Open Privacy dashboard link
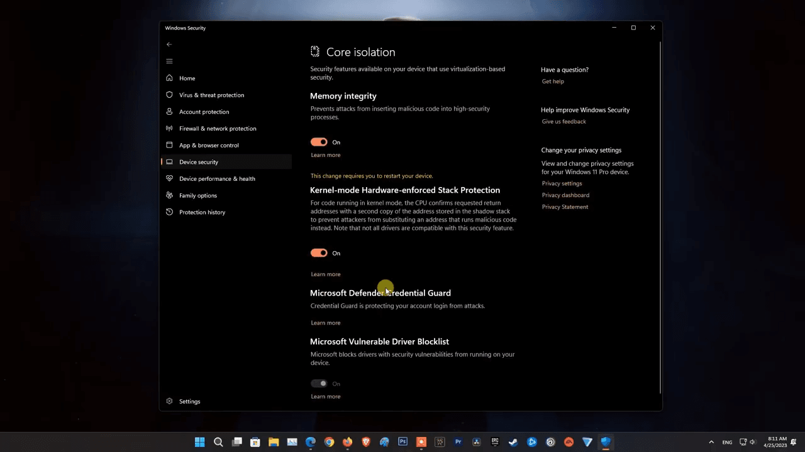The image size is (805, 452). click(x=565, y=195)
